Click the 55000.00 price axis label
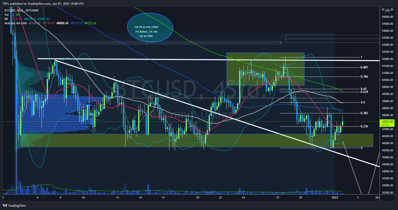 [388, 17]
